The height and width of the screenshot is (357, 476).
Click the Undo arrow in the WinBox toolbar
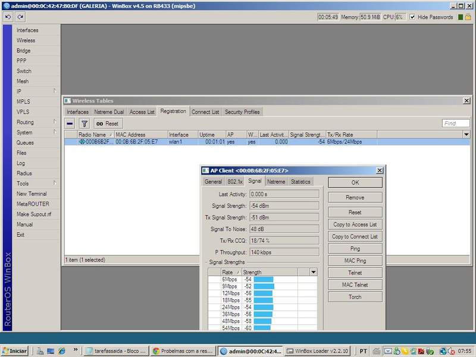[x=8, y=17]
